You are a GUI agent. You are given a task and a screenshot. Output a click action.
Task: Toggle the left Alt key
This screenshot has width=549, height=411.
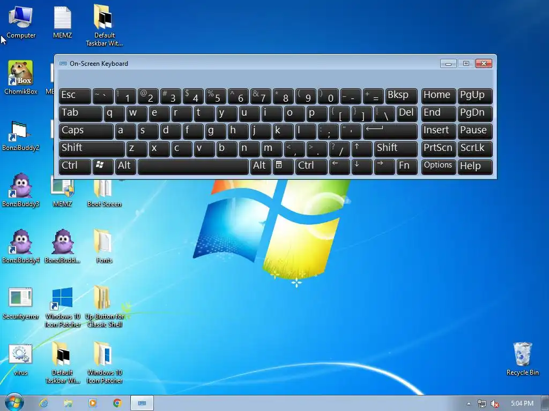point(125,166)
